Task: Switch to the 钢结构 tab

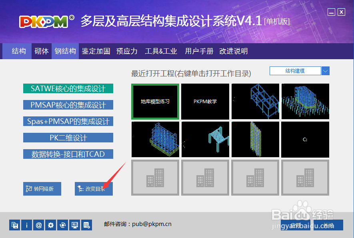Action: 65,51
